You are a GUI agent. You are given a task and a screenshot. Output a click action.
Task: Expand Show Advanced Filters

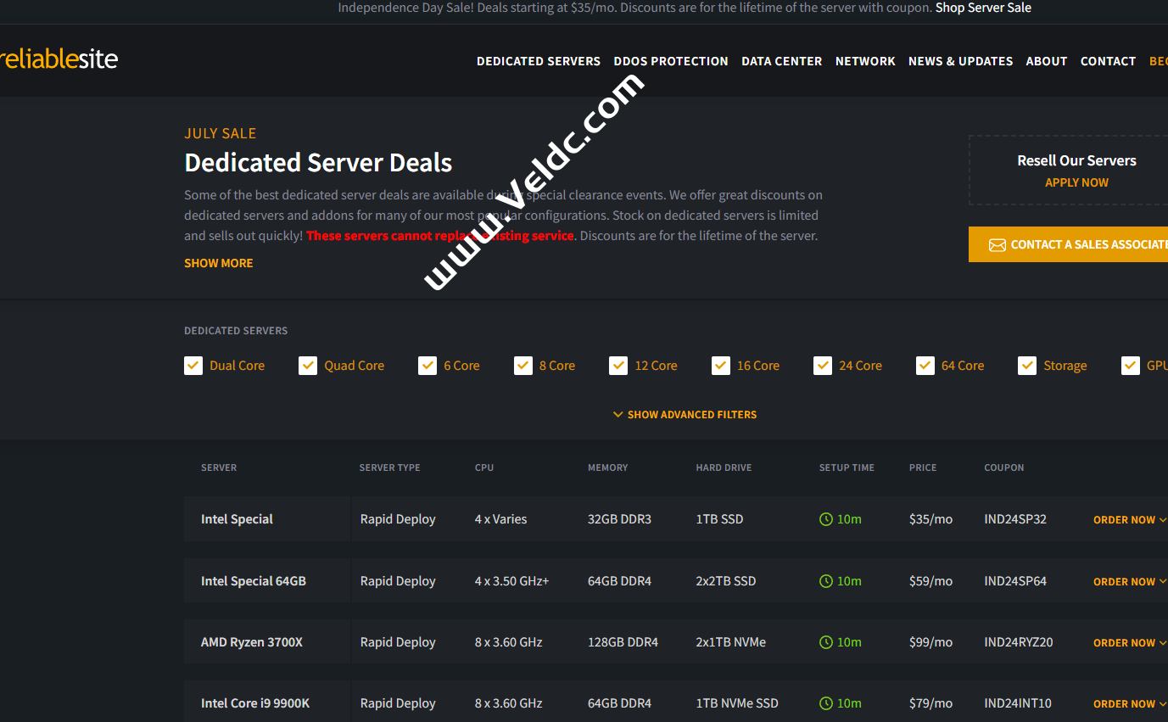[x=685, y=415]
